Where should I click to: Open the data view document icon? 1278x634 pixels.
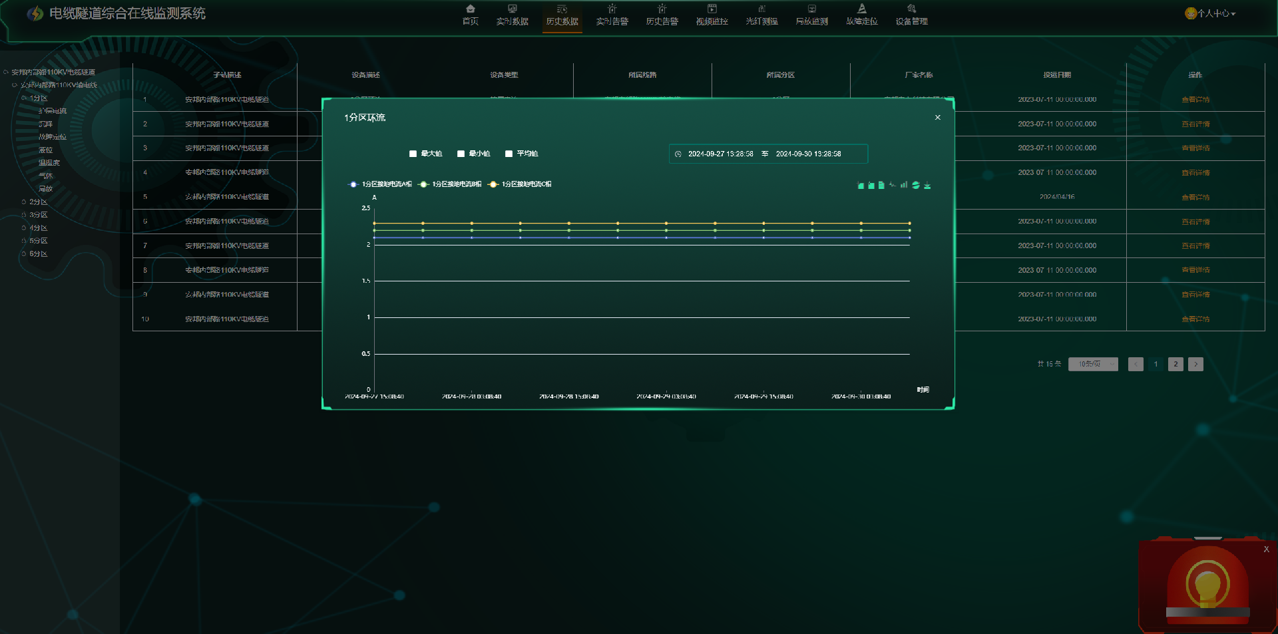tap(881, 185)
